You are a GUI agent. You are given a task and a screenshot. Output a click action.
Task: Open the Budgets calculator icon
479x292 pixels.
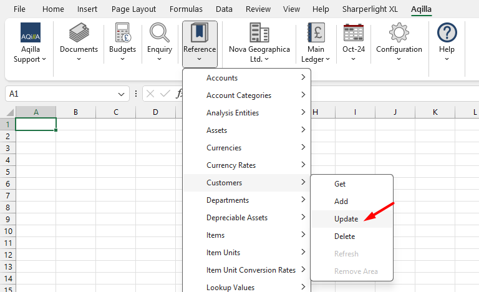click(122, 33)
